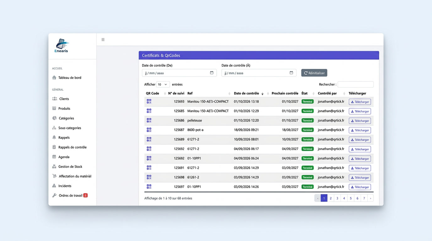Open the Agenda page

pos(61,157)
